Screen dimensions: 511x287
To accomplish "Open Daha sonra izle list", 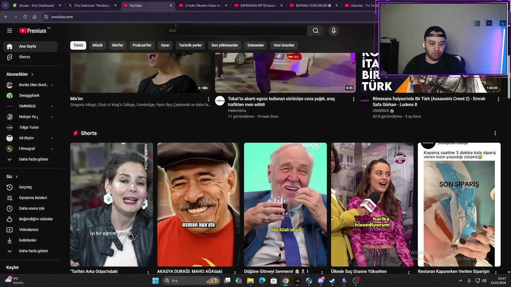I will tap(31, 208).
